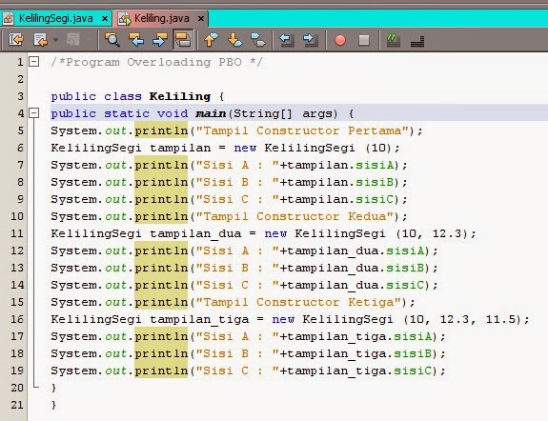Click the comment text 'Program Overloading PBO'
The width and height of the screenshot is (548, 421).
pos(153,62)
